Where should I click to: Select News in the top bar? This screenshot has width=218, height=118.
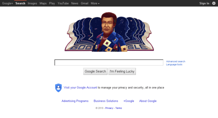tap(75, 3)
